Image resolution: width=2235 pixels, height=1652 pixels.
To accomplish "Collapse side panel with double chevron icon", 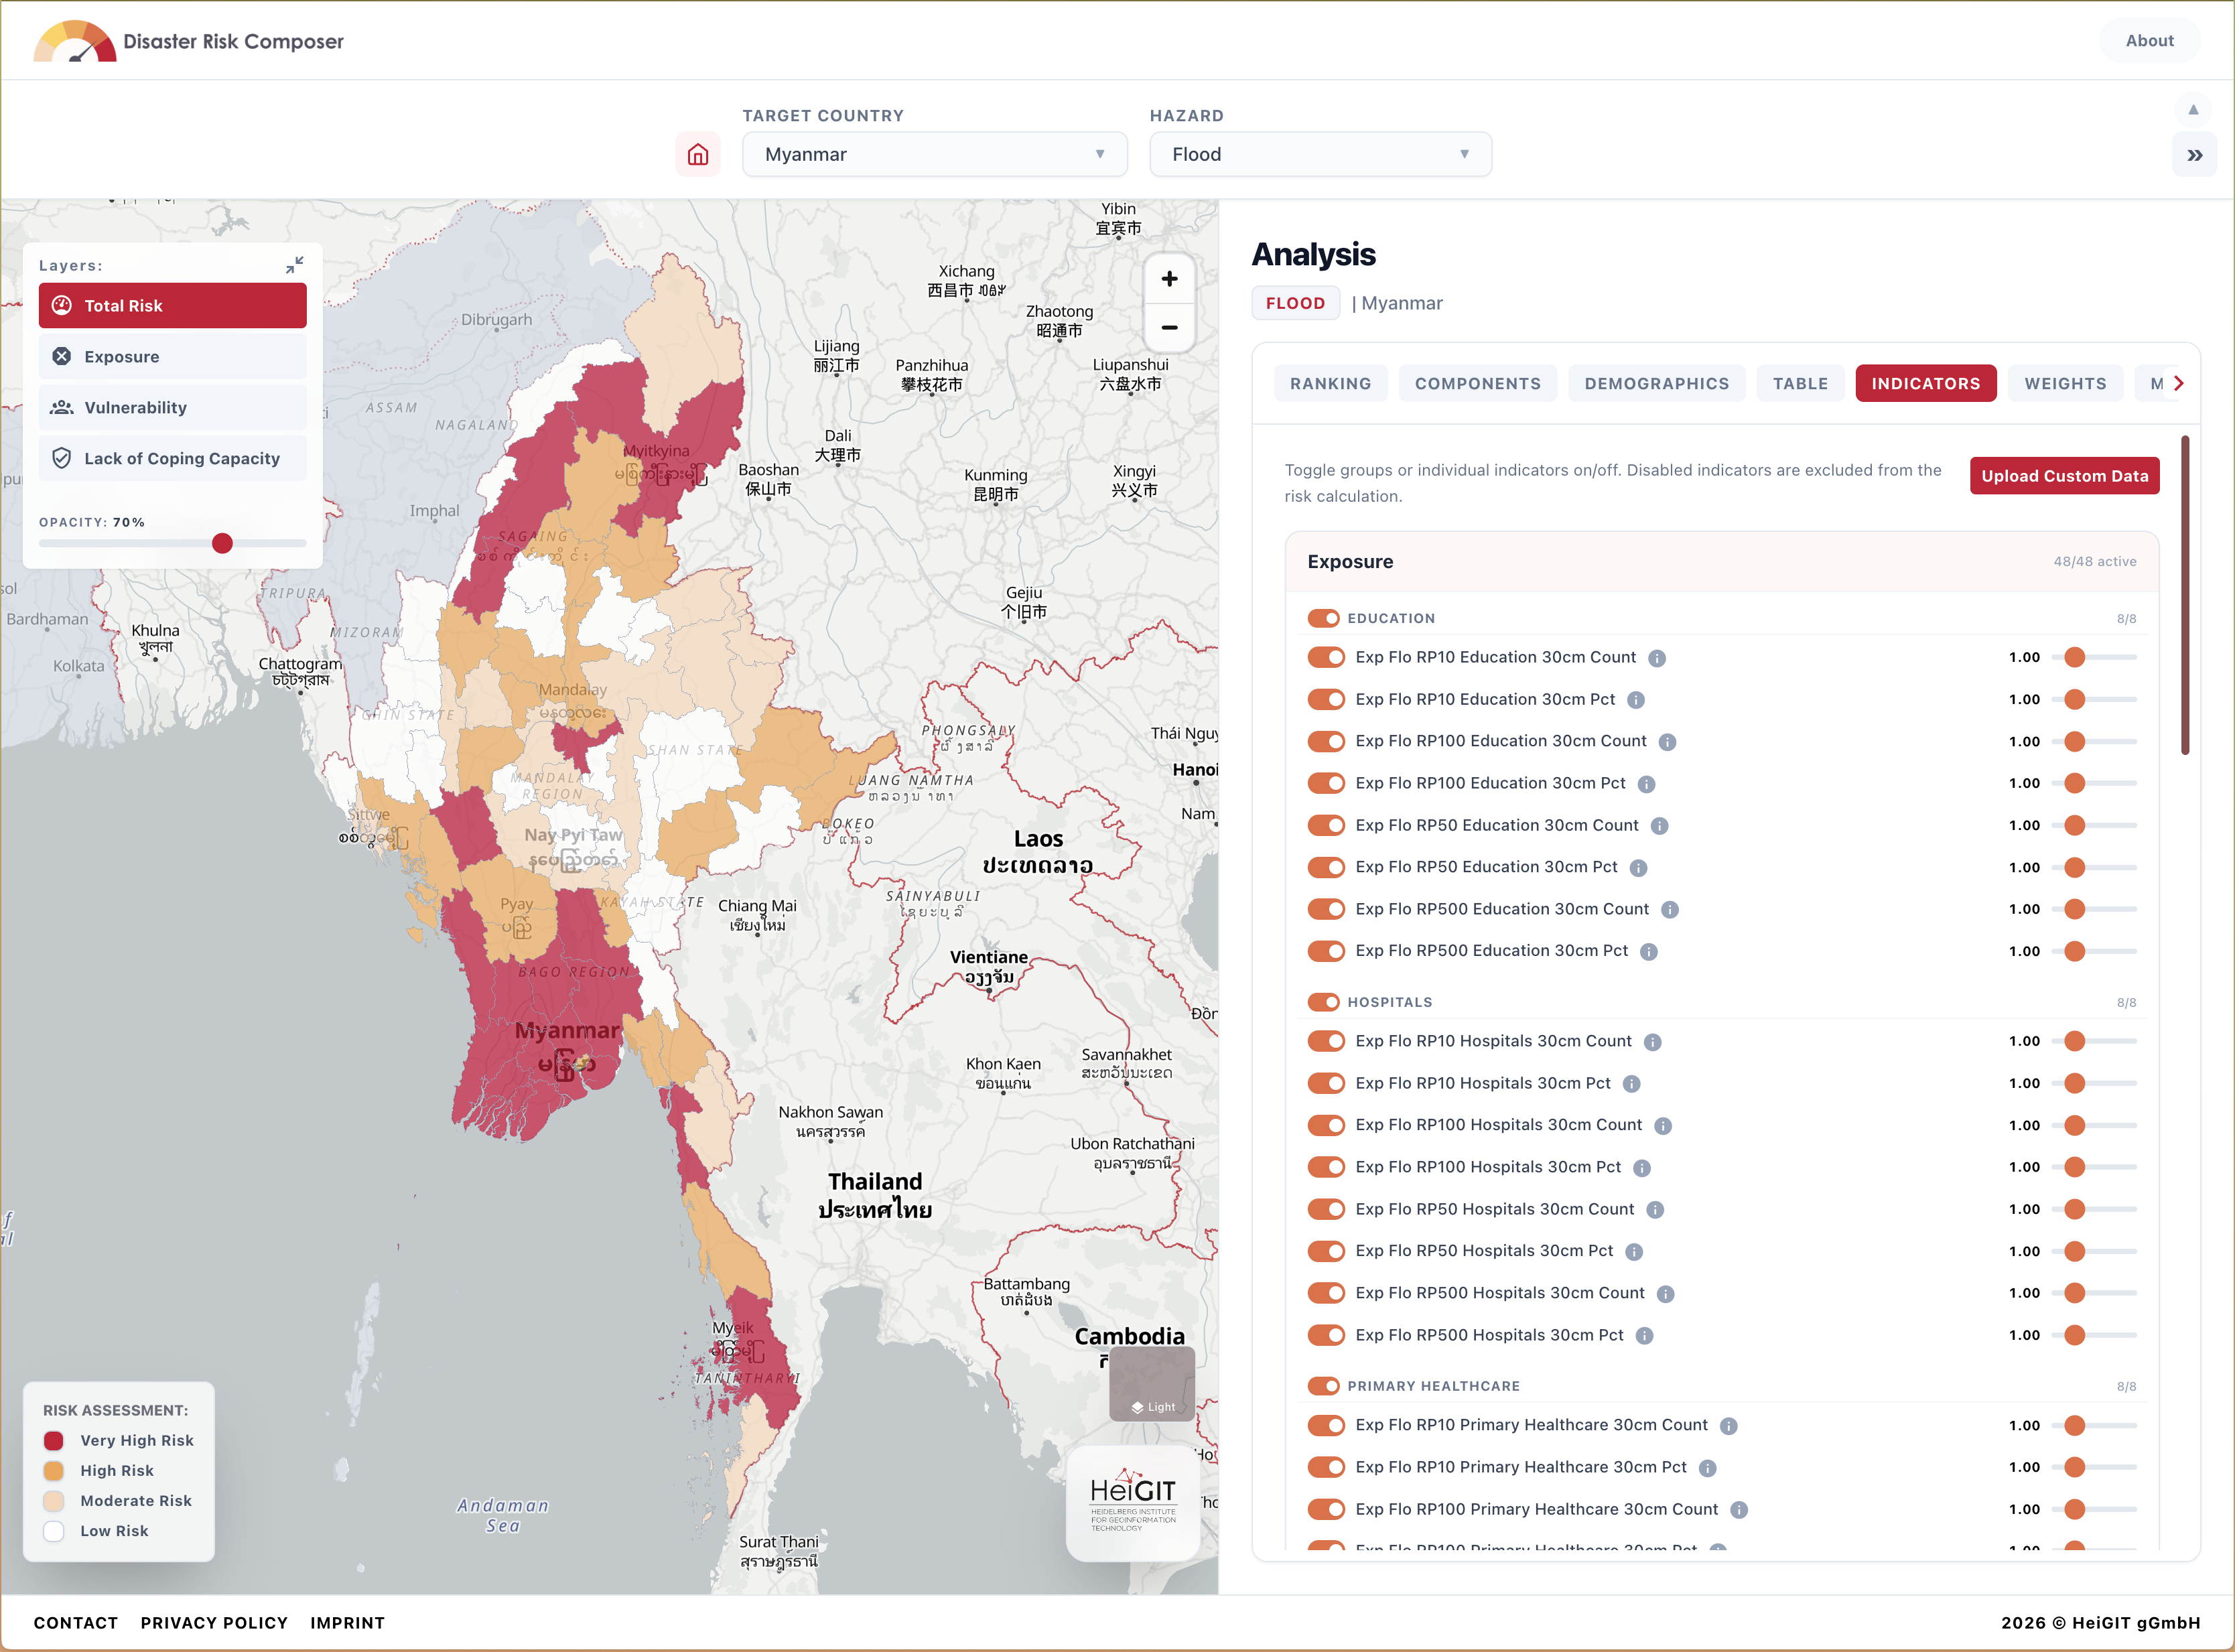I will [2194, 155].
